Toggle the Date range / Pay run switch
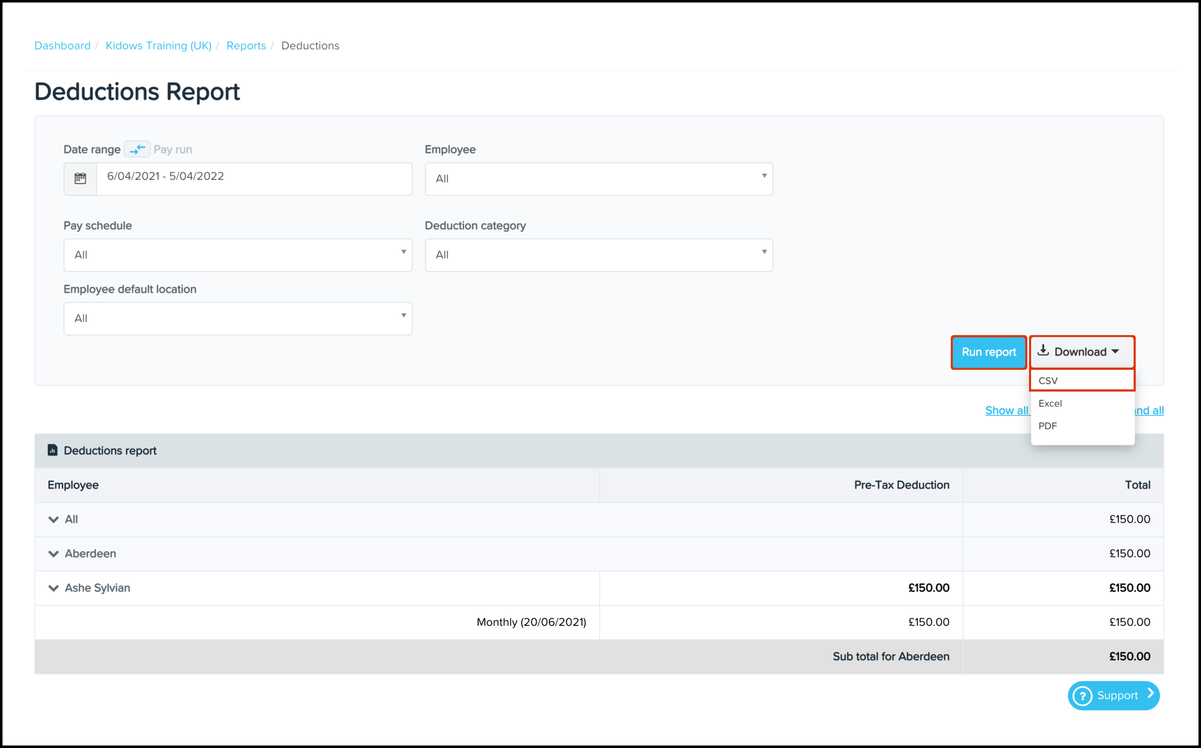1201x748 pixels. click(137, 149)
